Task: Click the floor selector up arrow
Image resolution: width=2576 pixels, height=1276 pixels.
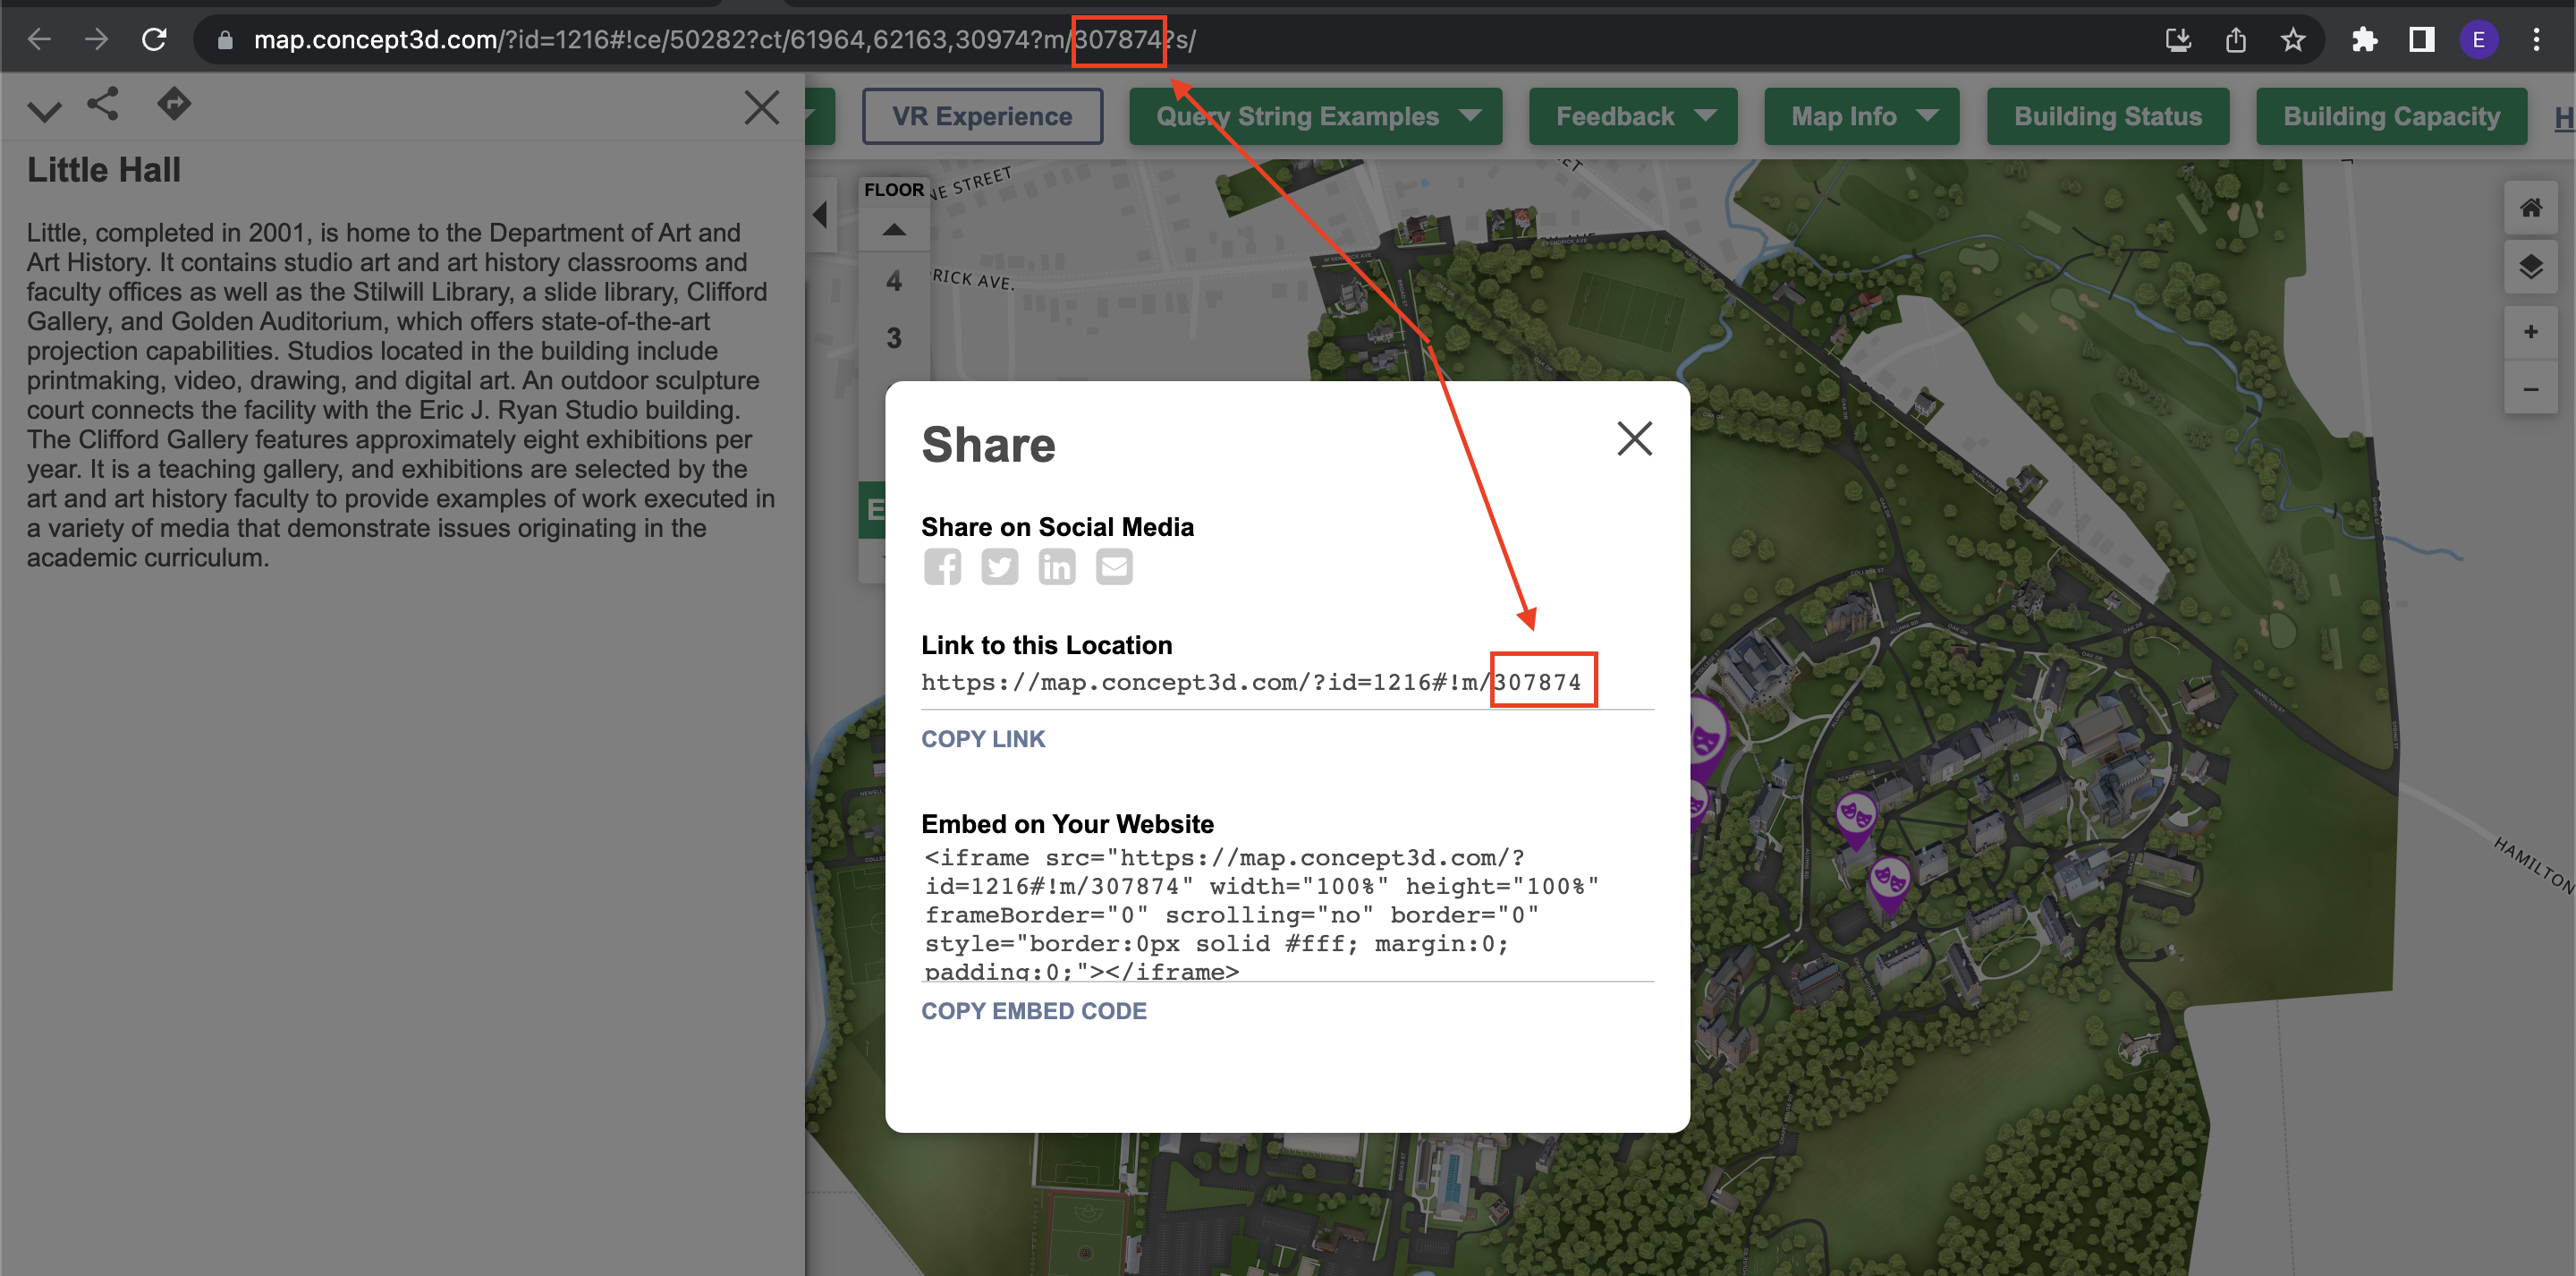Action: 894,229
